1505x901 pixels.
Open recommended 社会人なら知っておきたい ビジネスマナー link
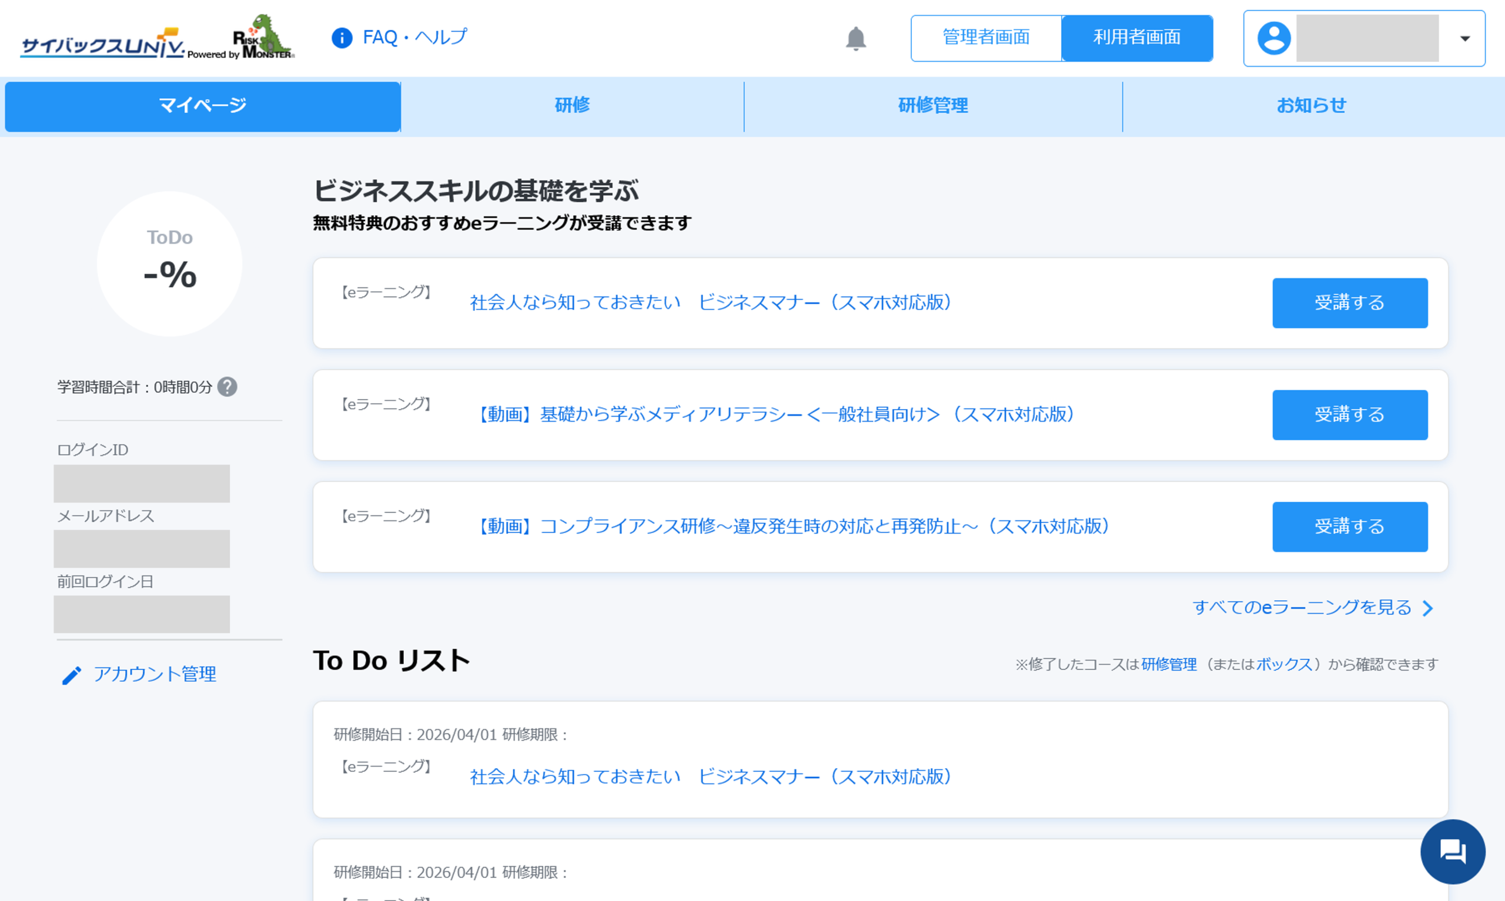[x=711, y=302]
